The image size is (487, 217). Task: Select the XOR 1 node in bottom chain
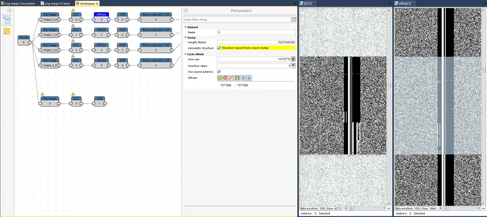[99, 101]
